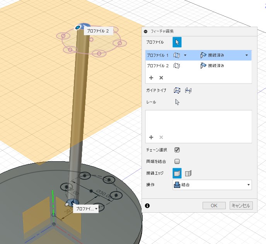Open the プロファイ... dropdown tag in viewport

pos(86,208)
